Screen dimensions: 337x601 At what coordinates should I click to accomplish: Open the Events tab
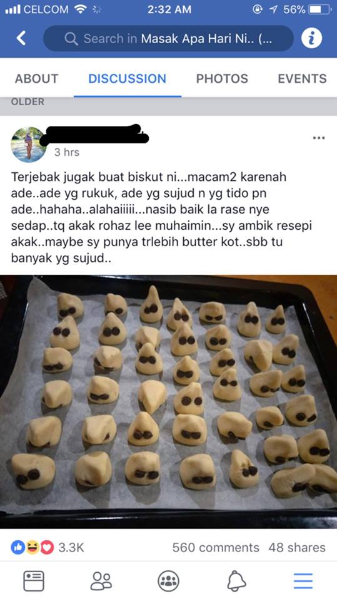302,79
